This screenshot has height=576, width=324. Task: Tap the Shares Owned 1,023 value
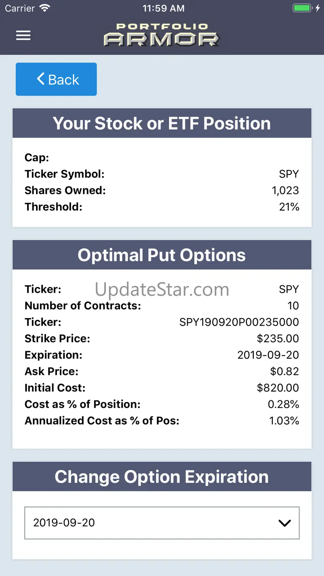(x=285, y=191)
